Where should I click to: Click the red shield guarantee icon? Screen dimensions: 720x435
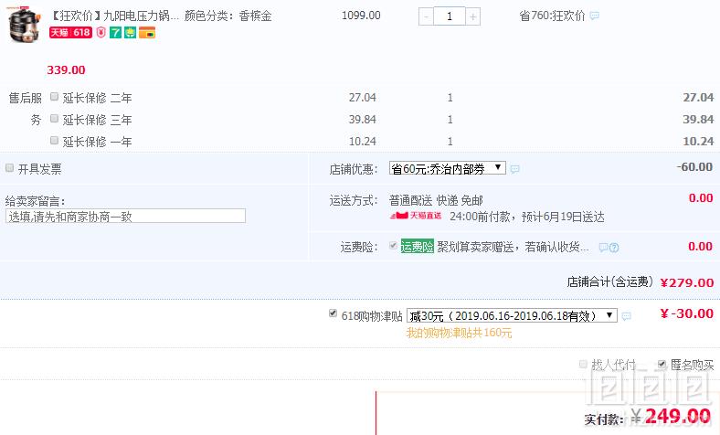click(101, 33)
